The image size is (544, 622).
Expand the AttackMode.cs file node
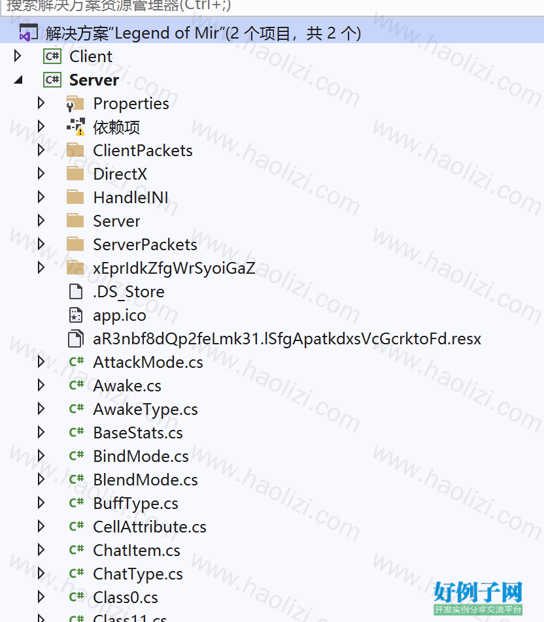(x=41, y=362)
